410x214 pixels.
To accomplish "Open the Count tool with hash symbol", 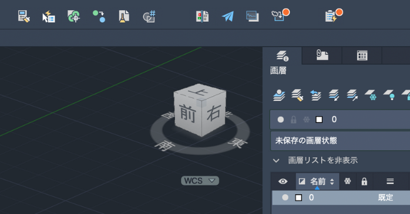I will click(149, 16).
